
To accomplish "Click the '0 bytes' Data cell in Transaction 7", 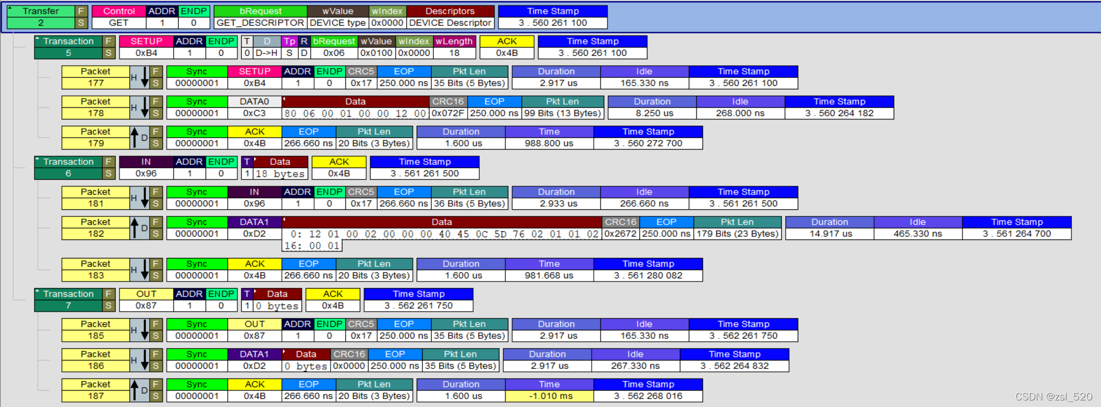I will pos(277,306).
